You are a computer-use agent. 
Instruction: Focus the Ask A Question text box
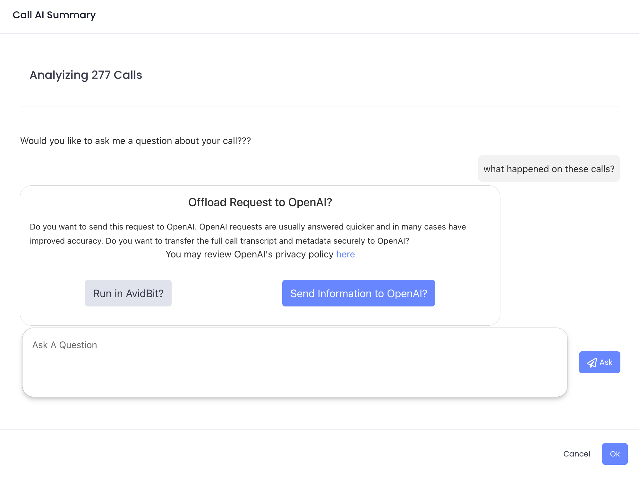click(x=295, y=362)
